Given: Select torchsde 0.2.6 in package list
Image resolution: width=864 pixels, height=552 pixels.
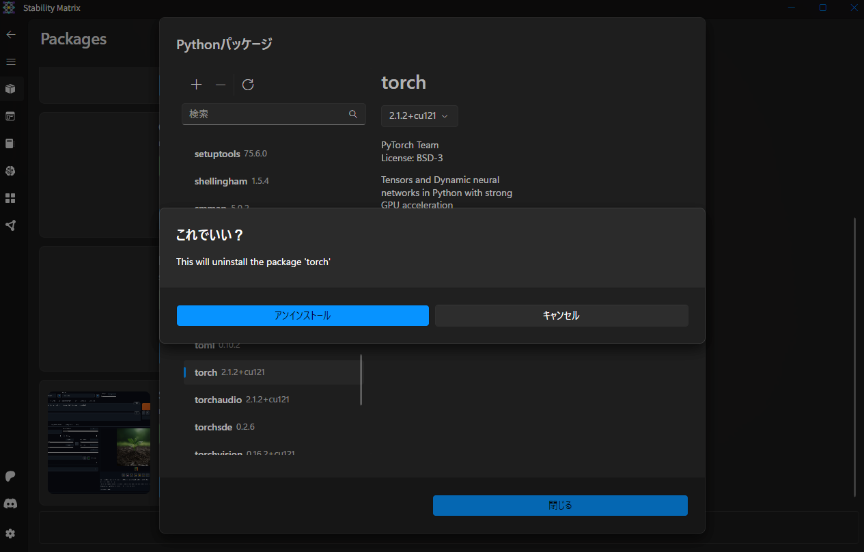Looking at the screenshot, I should coord(272,427).
